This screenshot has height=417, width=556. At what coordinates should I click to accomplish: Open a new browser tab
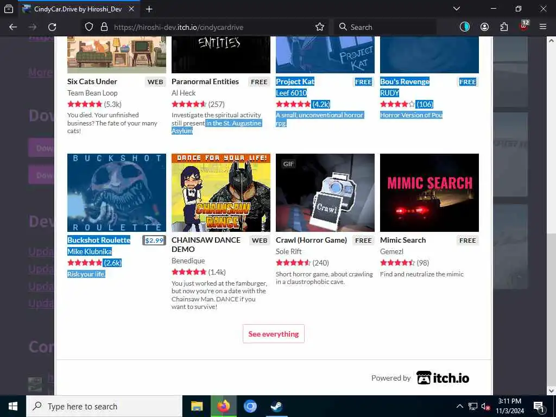click(x=149, y=9)
